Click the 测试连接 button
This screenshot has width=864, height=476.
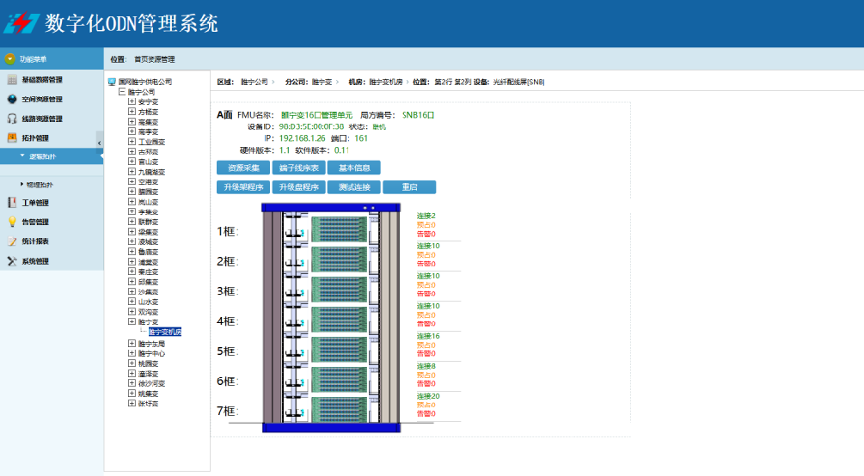click(x=354, y=187)
